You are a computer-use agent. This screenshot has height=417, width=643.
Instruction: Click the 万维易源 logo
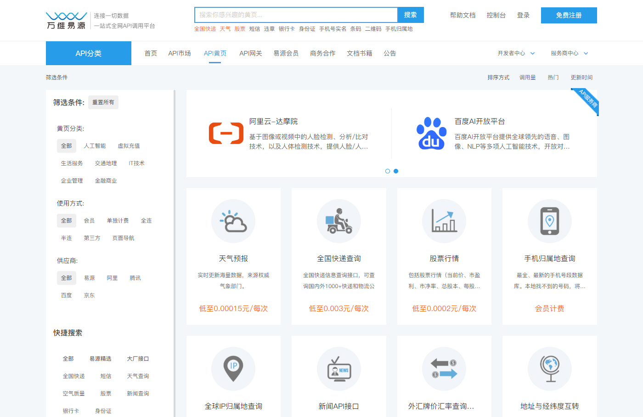[x=67, y=21]
